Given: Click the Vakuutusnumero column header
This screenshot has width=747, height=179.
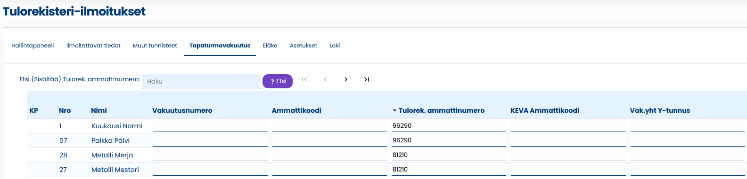Looking at the screenshot, I should pyautogui.click(x=182, y=110).
